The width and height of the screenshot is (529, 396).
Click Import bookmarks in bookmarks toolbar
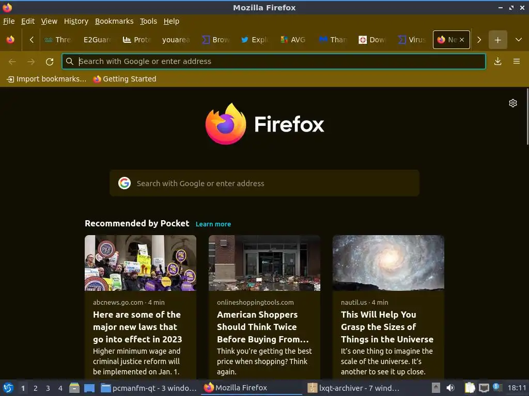tap(46, 79)
